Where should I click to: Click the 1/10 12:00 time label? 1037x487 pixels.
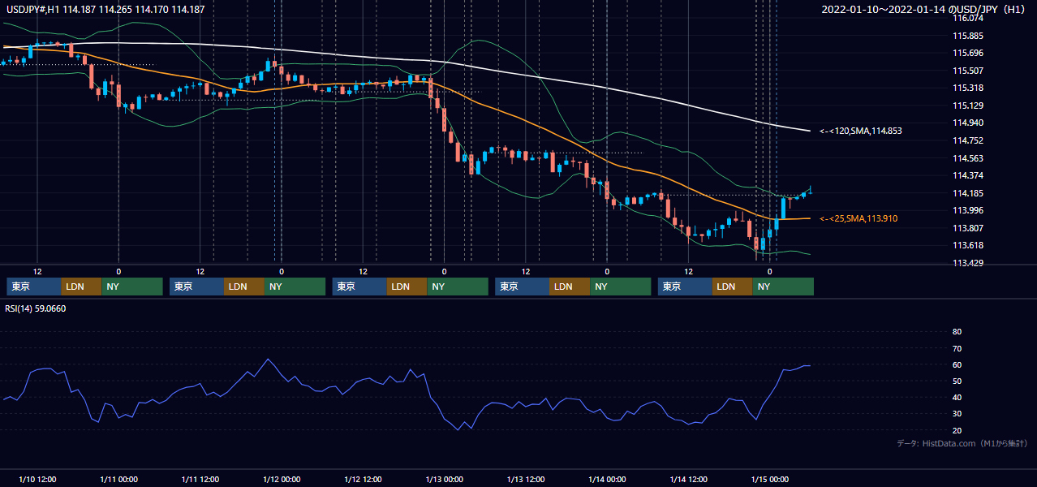pos(37,479)
